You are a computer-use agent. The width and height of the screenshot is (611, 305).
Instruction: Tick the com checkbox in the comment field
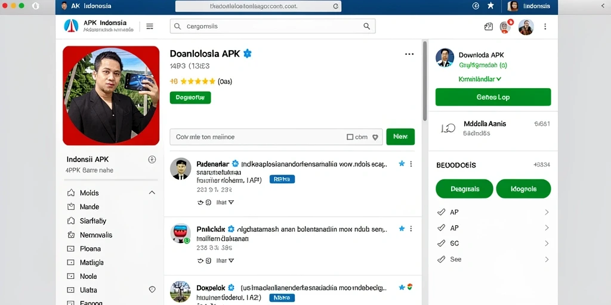point(350,137)
